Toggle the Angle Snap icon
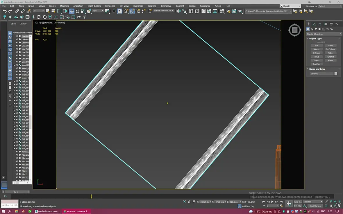The width and height of the screenshot is (343, 214). (x=132, y=11)
